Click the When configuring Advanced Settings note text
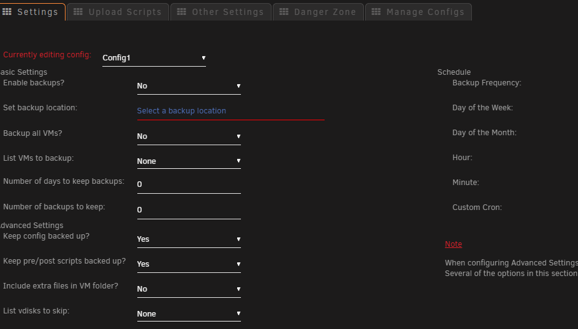Viewport: 578px width, 329px height. (x=511, y=263)
